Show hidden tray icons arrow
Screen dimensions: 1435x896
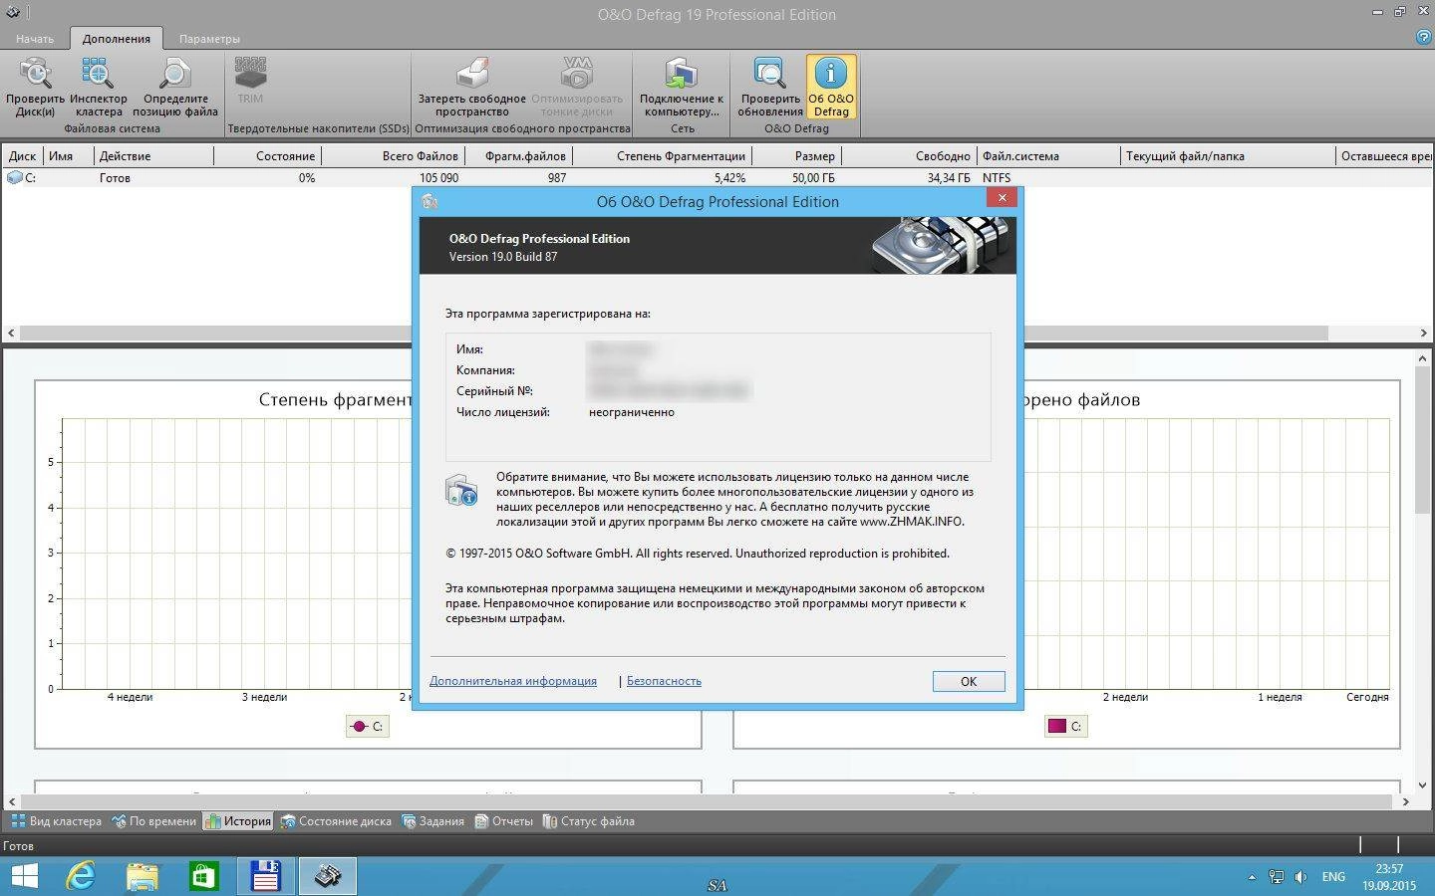(1252, 877)
